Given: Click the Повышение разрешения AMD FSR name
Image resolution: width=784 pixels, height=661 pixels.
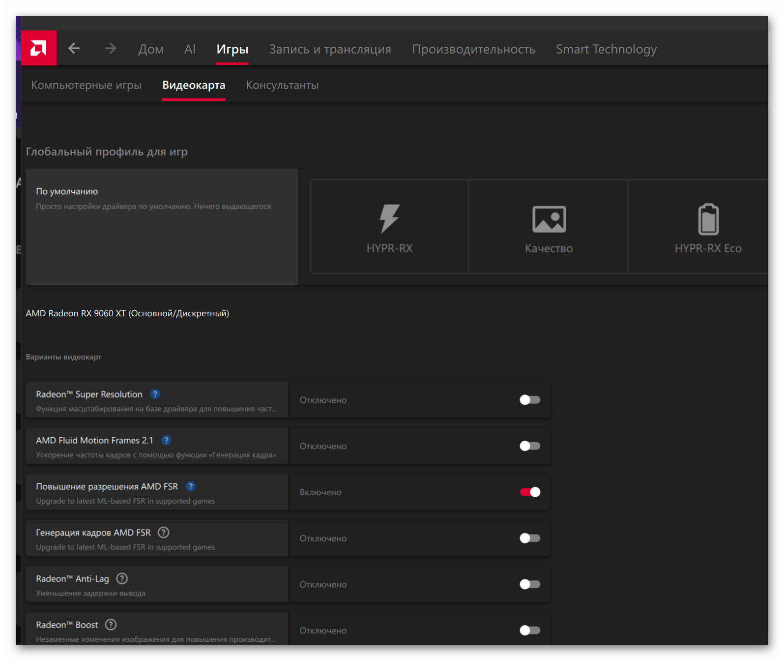Looking at the screenshot, I should coord(107,486).
